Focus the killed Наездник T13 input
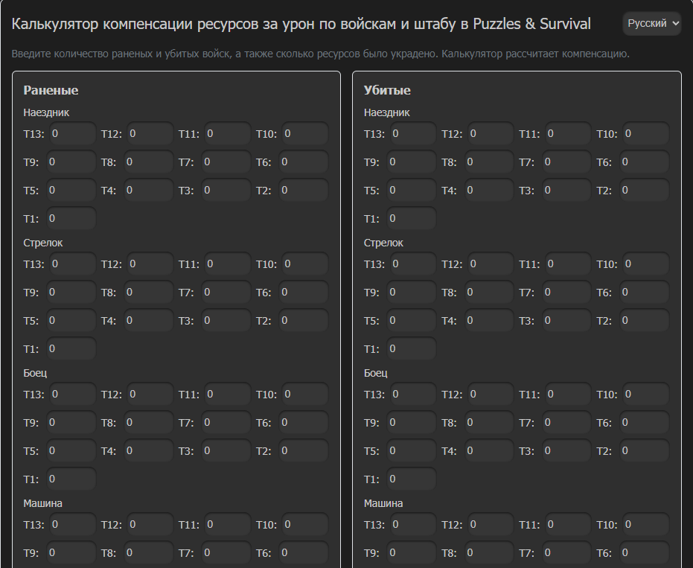 413,134
